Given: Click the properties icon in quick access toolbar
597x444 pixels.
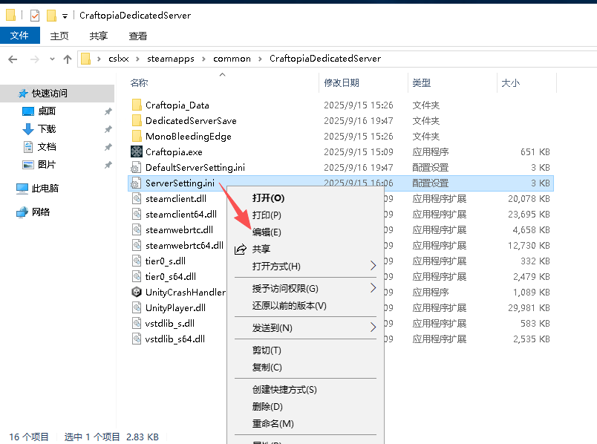Looking at the screenshot, I should (35, 15).
